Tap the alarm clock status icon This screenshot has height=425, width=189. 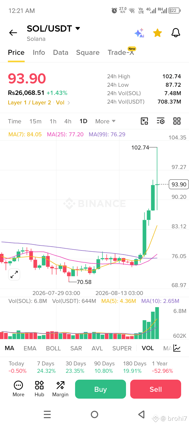(x=114, y=11)
